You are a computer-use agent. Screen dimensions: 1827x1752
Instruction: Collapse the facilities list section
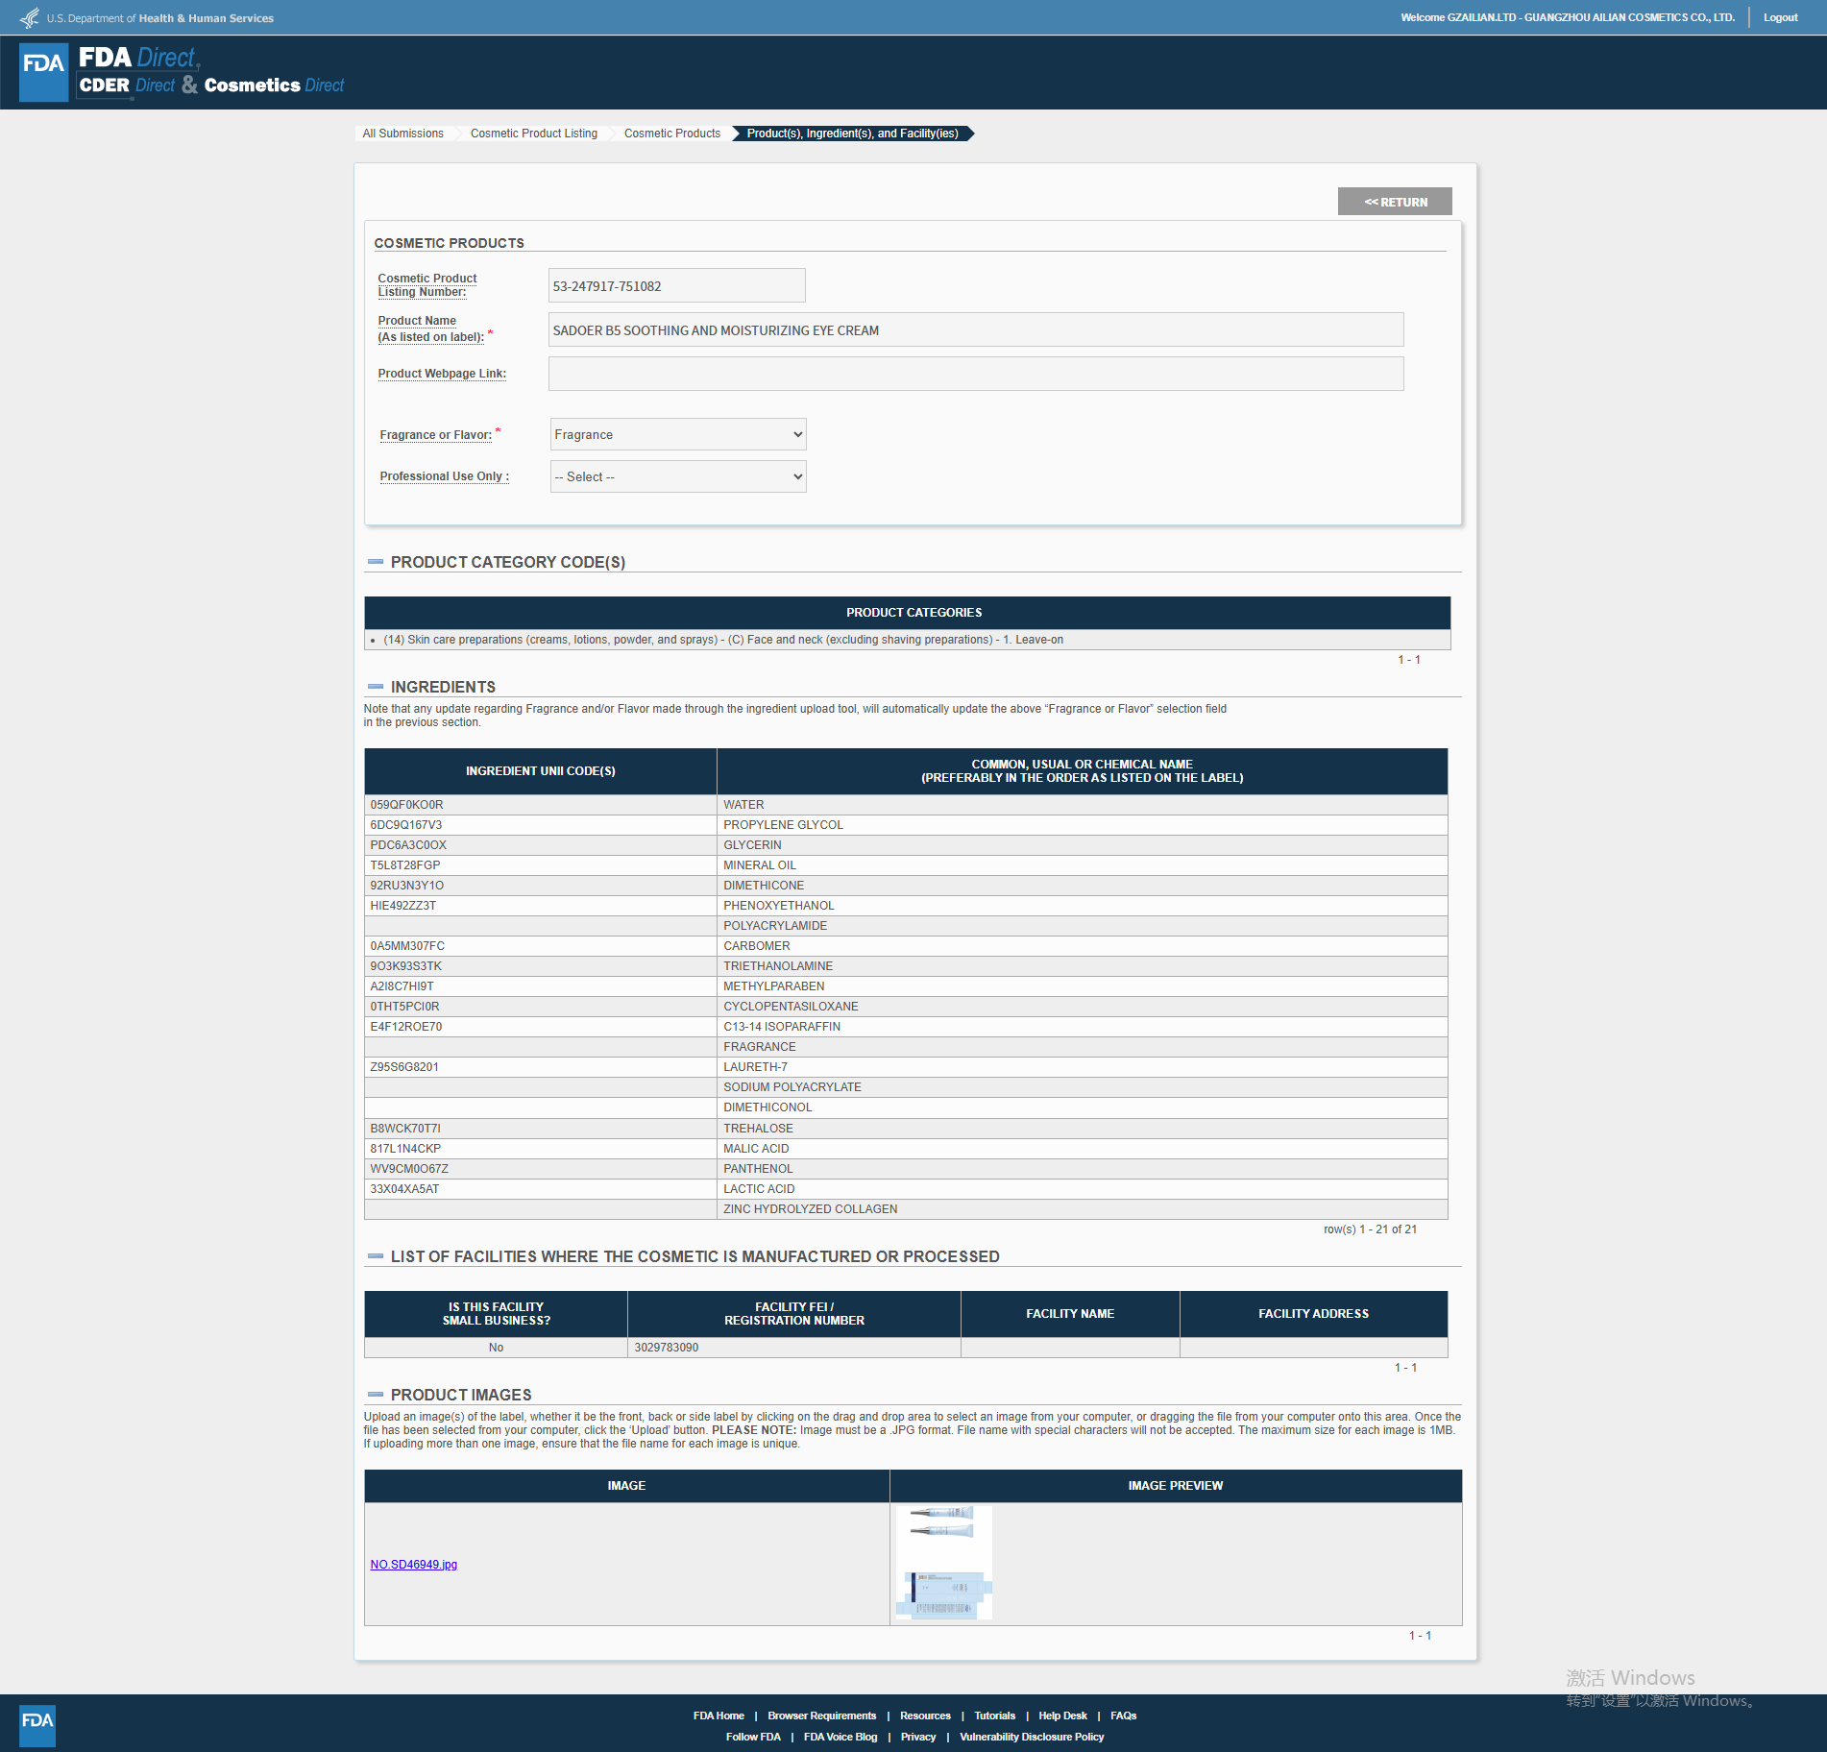(x=376, y=1256)
